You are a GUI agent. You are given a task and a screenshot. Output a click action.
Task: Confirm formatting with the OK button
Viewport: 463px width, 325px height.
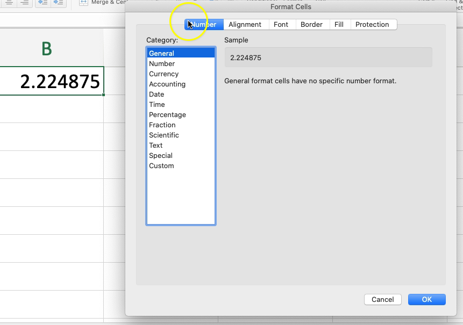(426, 299)
